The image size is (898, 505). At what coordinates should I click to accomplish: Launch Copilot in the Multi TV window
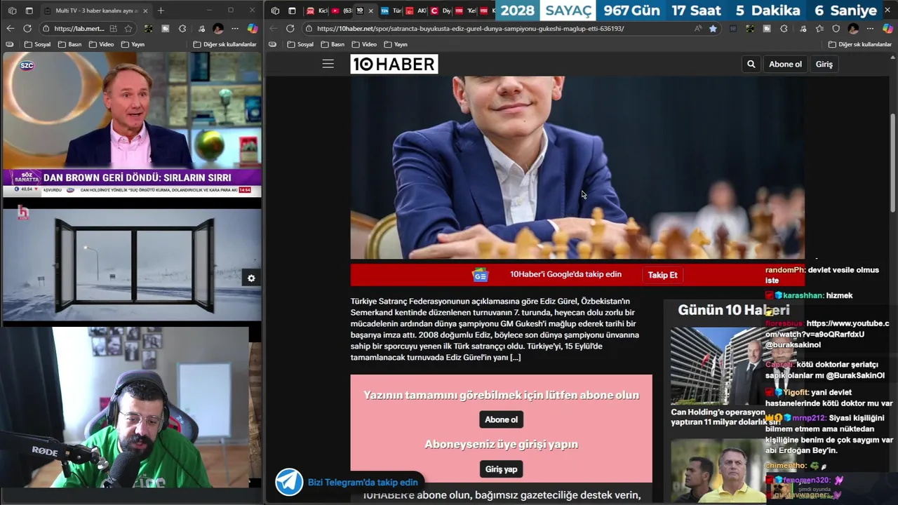253,28
